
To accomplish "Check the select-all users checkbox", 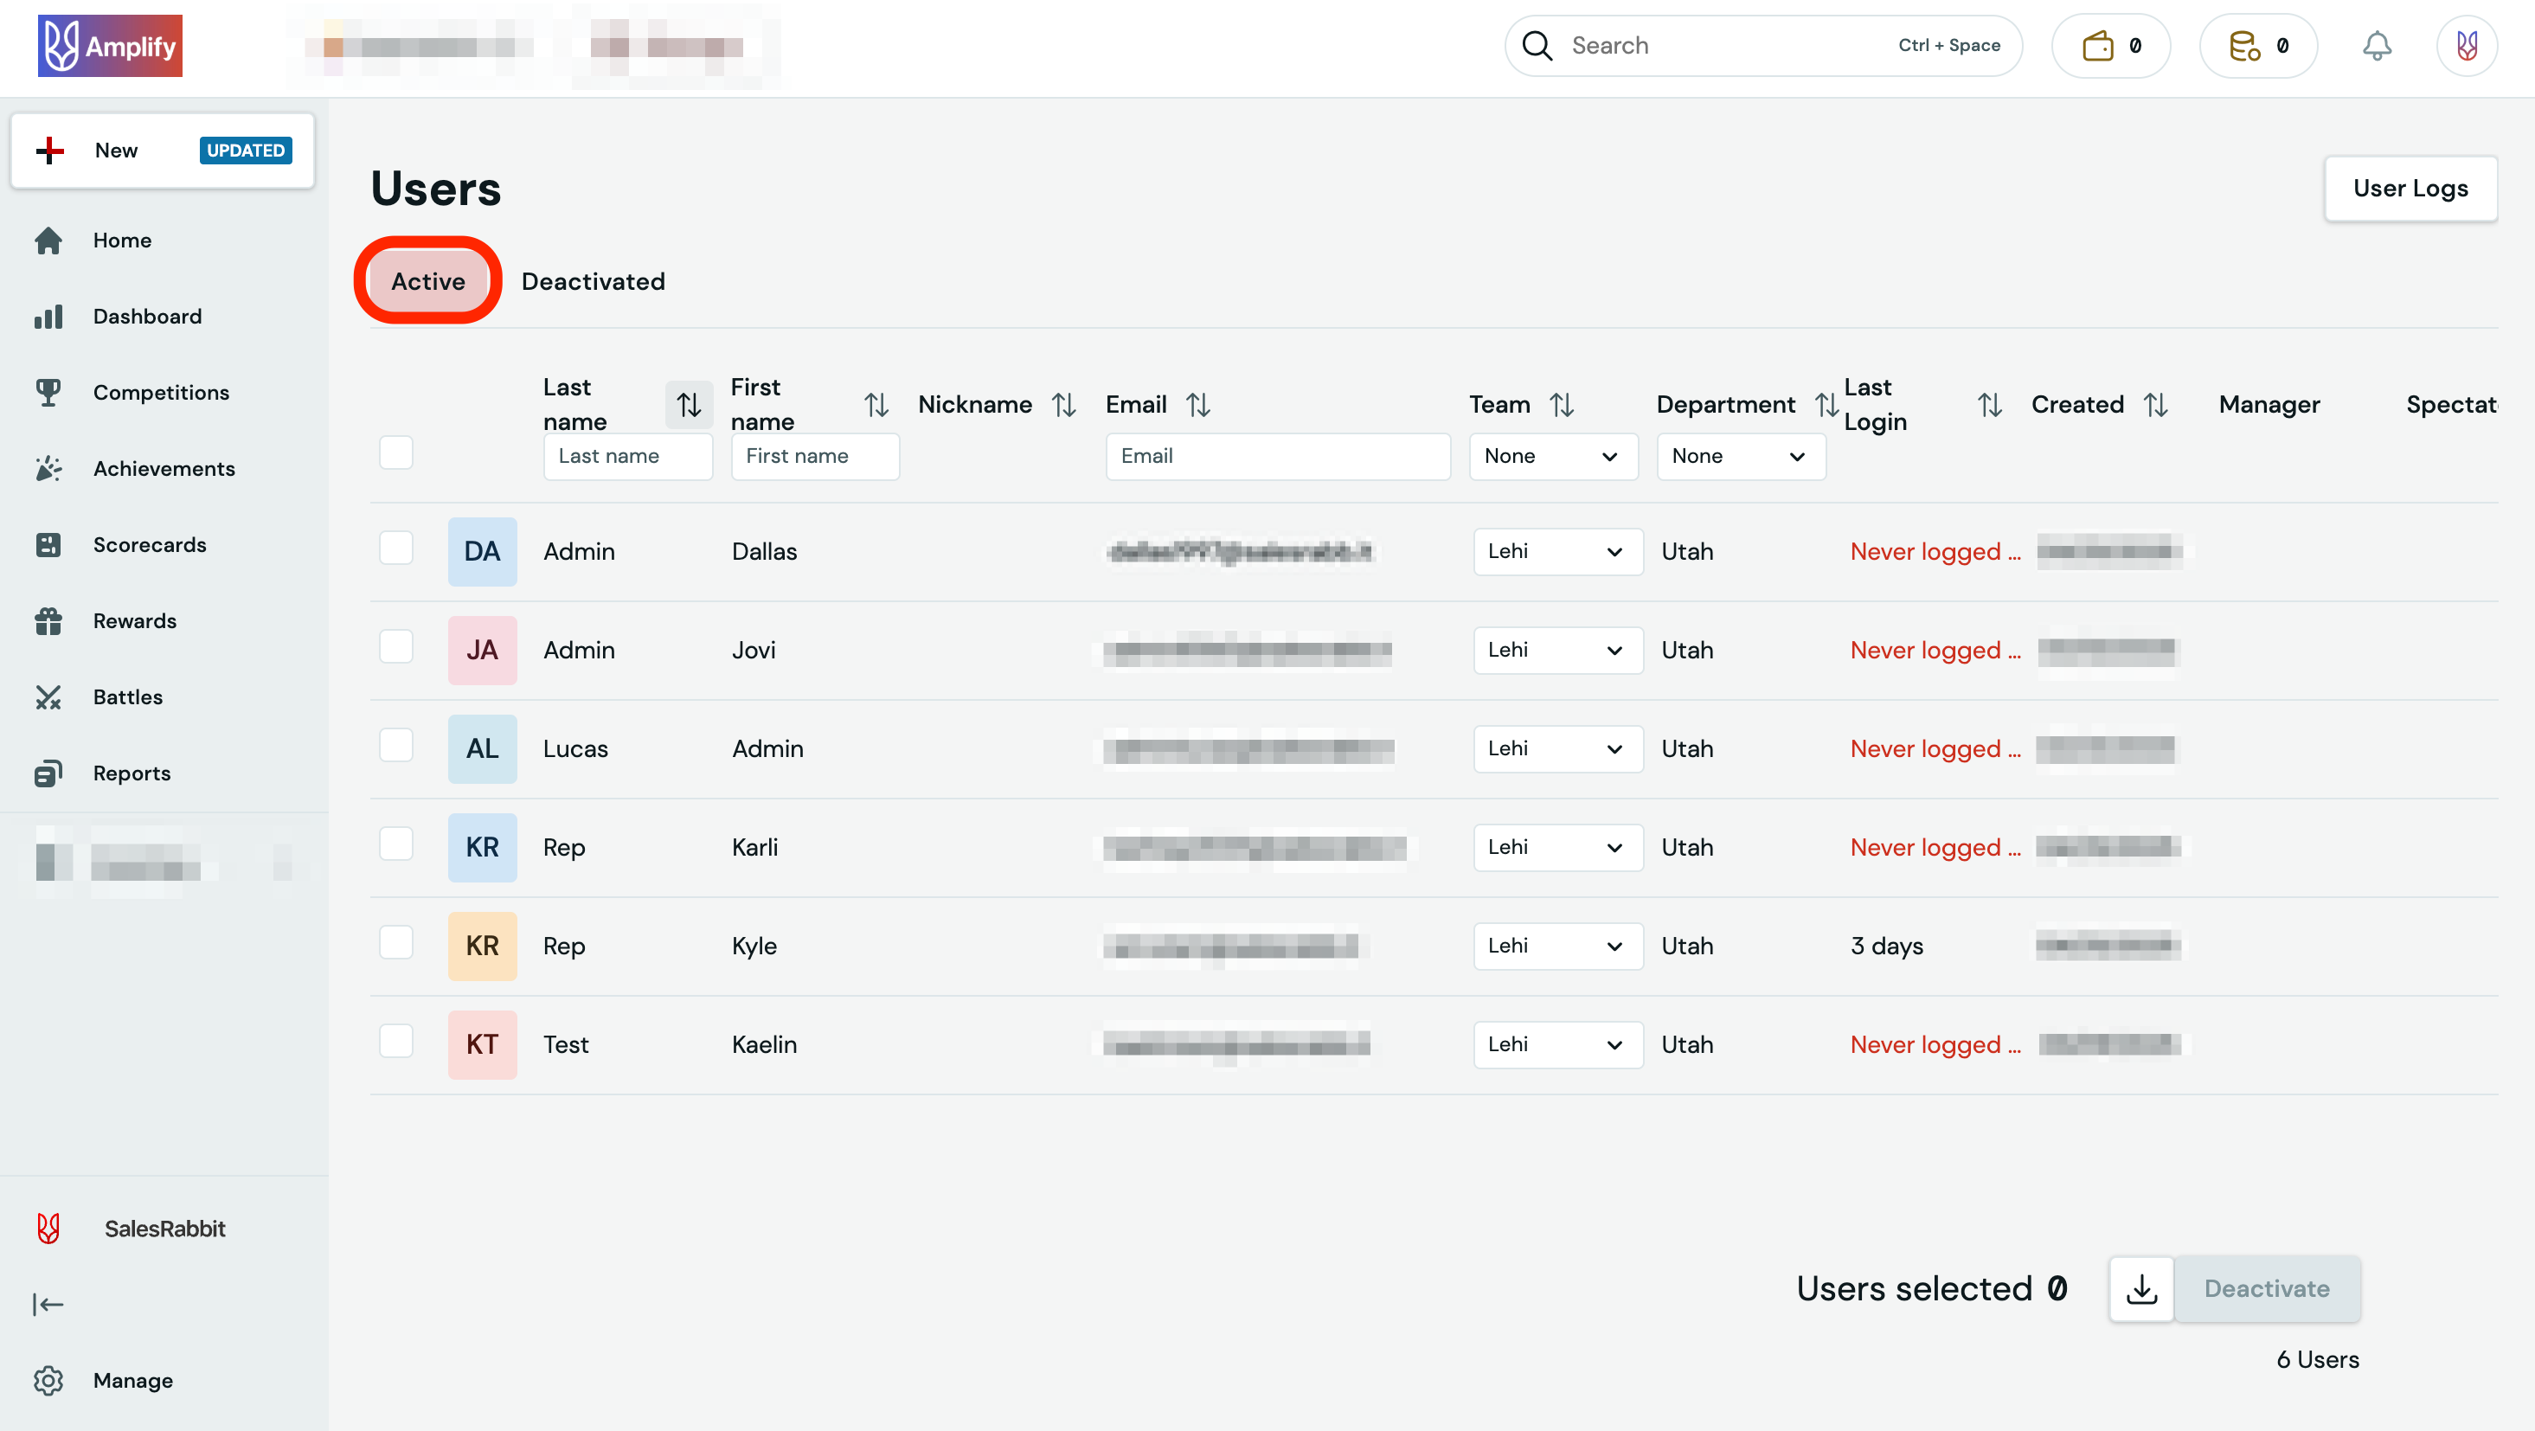I will (395, 452).
